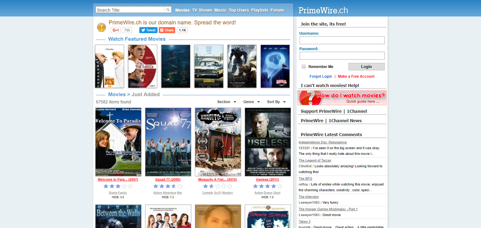
Task: Open The BFG comment link
Action: pos(305,178)
